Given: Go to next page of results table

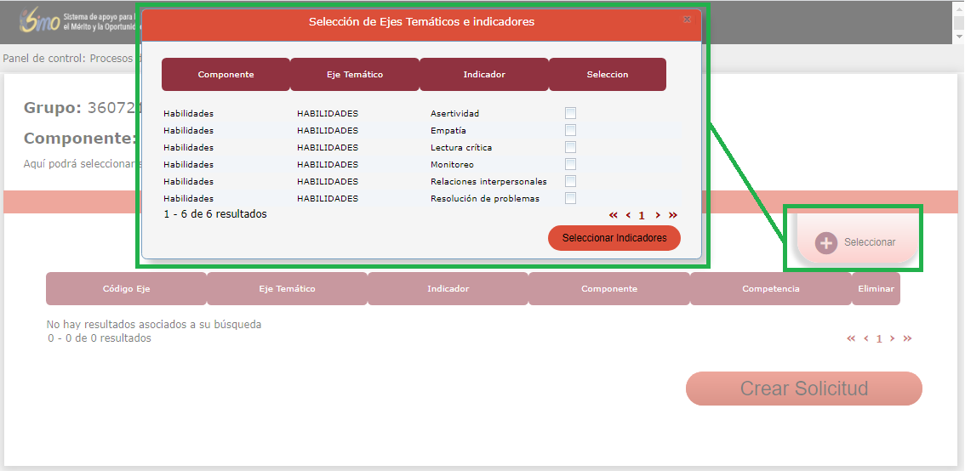Looking at the screenshot, I should tap(892, 338).
